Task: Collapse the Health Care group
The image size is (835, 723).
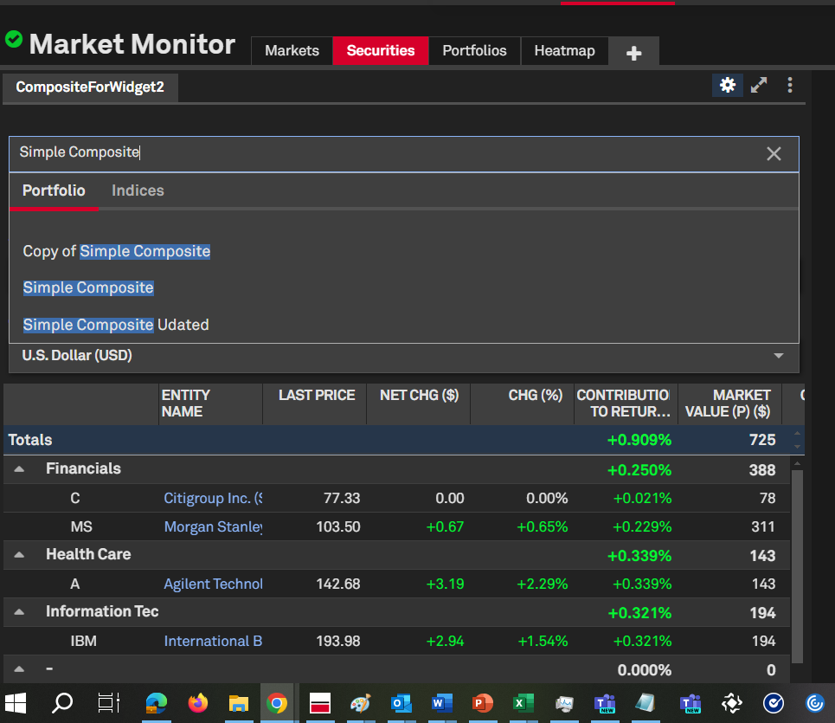Action: 19,555
